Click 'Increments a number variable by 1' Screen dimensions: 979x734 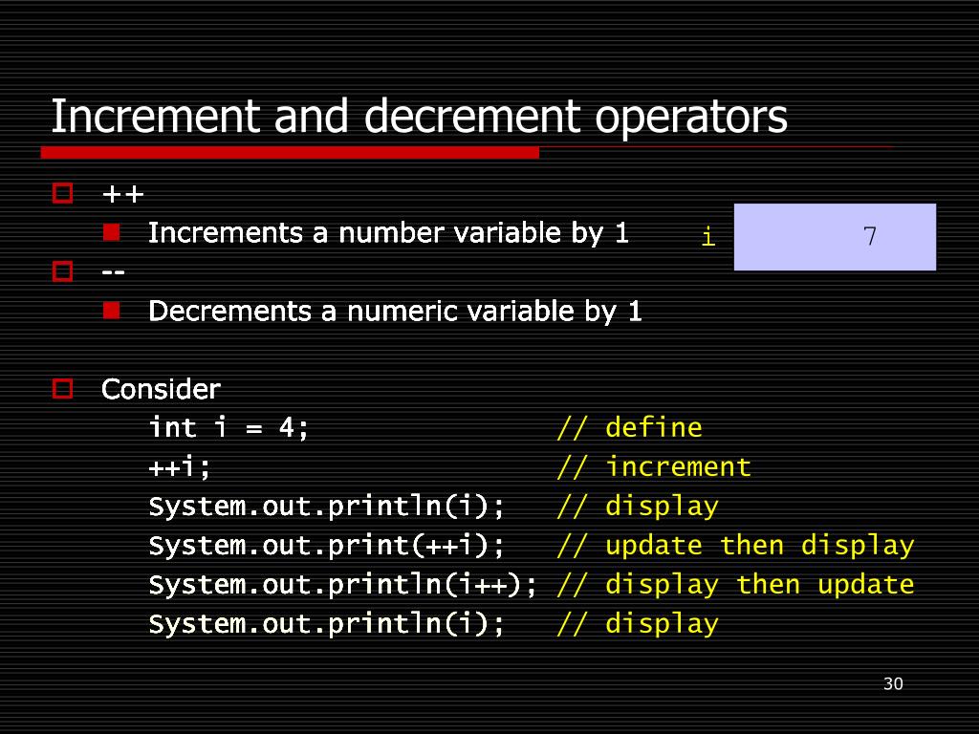point(388,233)
